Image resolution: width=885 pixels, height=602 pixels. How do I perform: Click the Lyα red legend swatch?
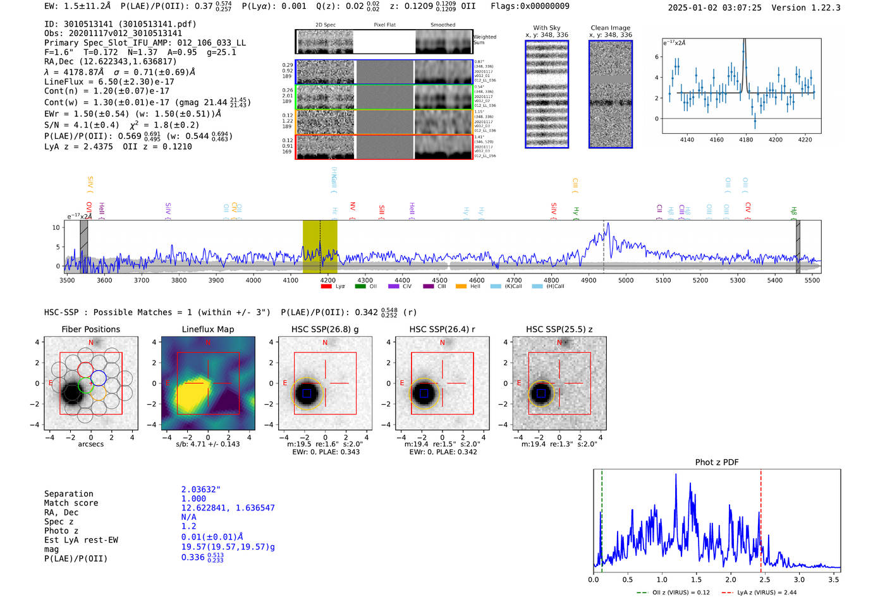pos(326,286)
